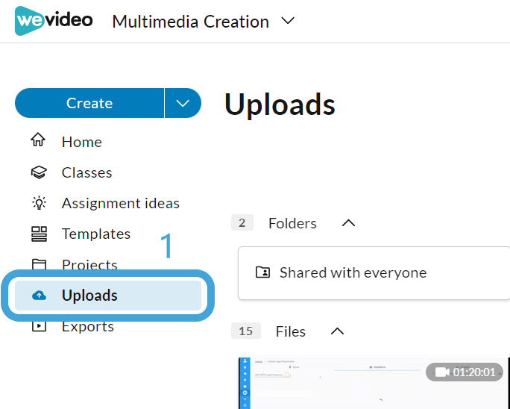Viewport: 510px width, 409px height.
Task: Click the shared folder person icon
Action: click(262, 272)
